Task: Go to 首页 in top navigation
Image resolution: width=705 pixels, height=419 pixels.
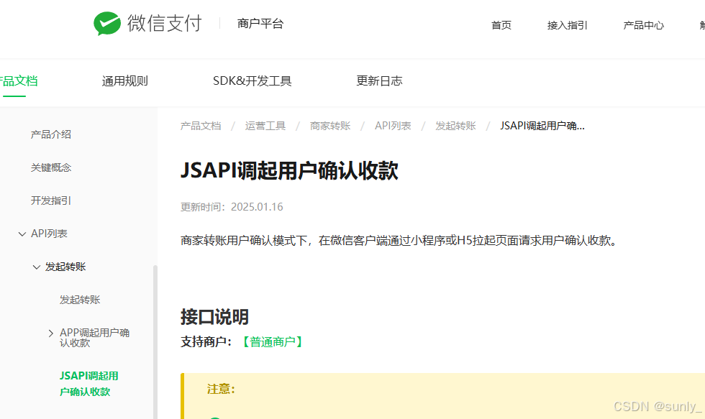Action: [501, 25]
